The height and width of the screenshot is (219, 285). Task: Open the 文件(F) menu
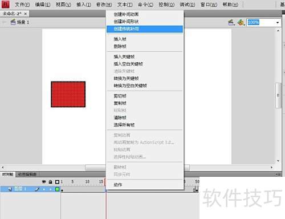22,5
